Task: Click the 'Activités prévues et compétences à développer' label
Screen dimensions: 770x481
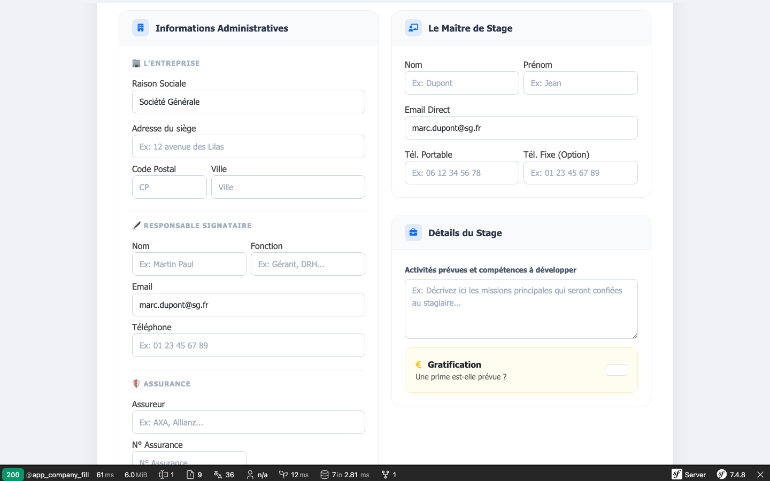Action: (x=490, y=270)
